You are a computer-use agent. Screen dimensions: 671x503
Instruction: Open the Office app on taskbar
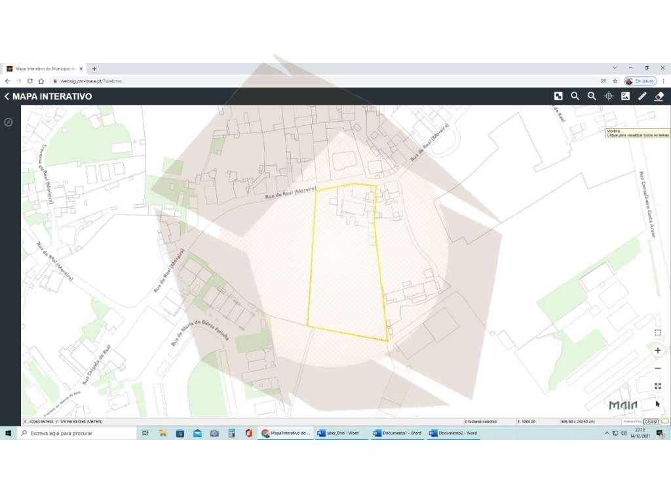(x=248, y=434)
